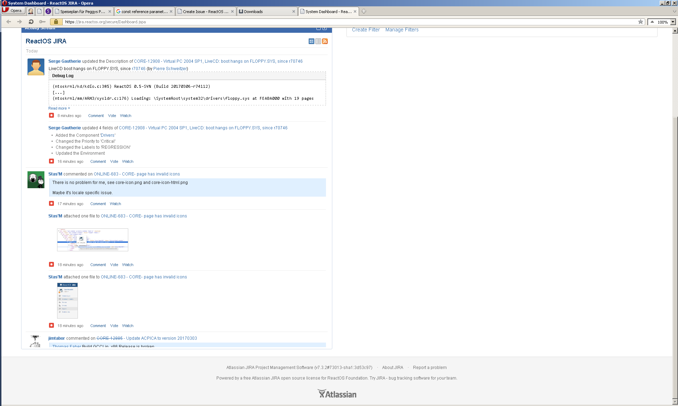
Task: Open the About JIRA footer link
Action: point(393,368)
